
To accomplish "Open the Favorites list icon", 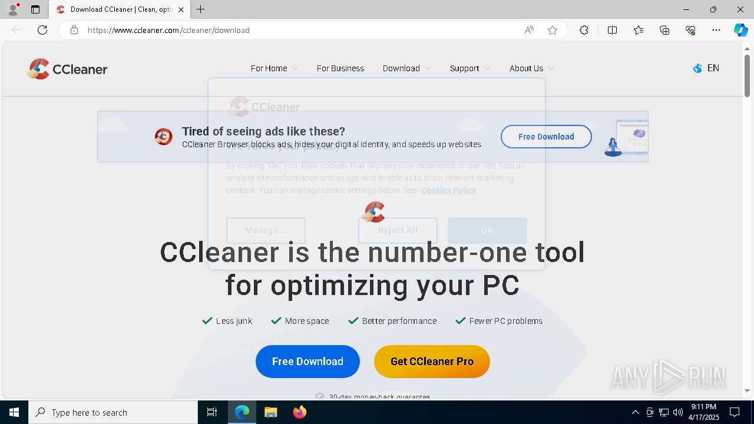I will (639, 30).
